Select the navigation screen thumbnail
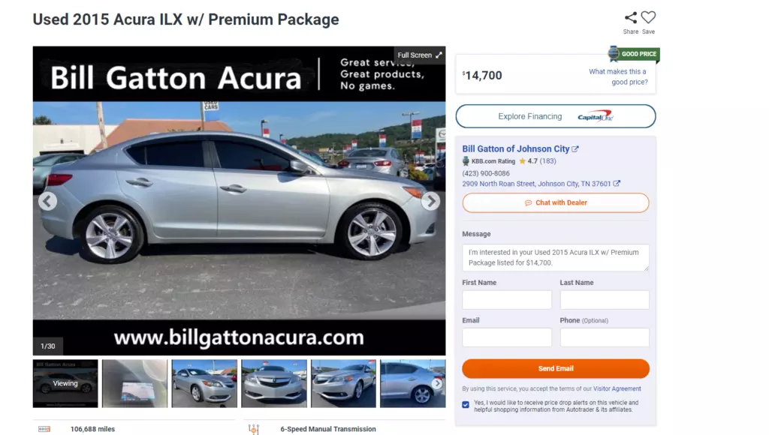Image resolution: width=769 pixels, height=435 pixels. (135, 383)
